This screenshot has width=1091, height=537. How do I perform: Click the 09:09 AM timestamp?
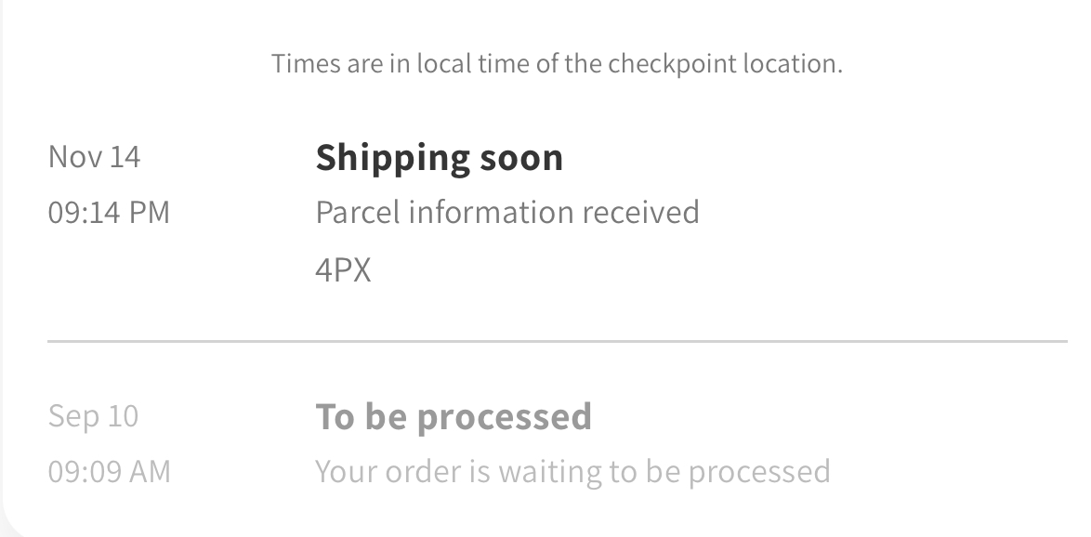coord(109,471)
